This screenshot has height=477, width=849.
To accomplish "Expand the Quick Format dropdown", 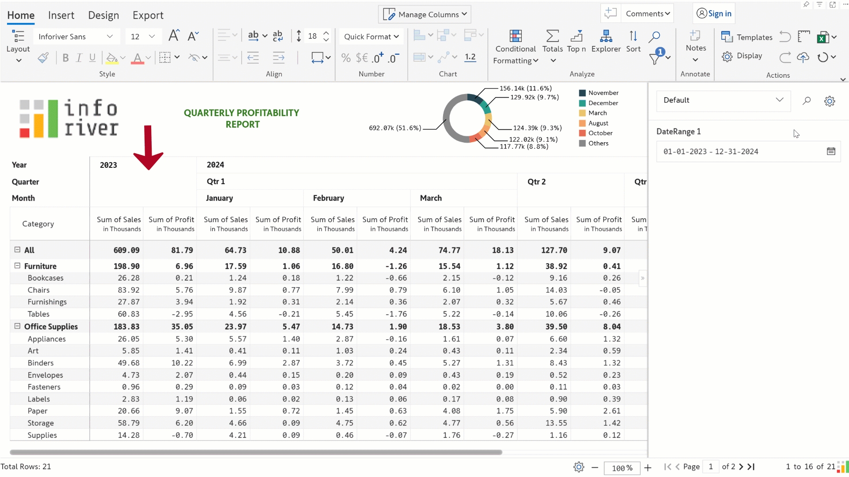I will tap(371, 37).
